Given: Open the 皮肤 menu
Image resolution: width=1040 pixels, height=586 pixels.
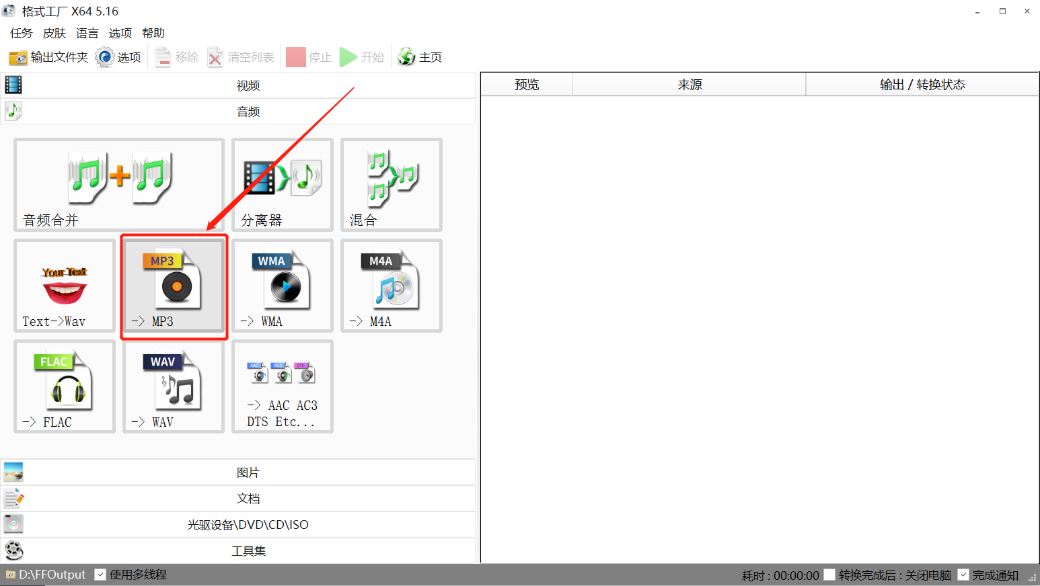Looking at the screenshot, I should click(x=54, y=33).
